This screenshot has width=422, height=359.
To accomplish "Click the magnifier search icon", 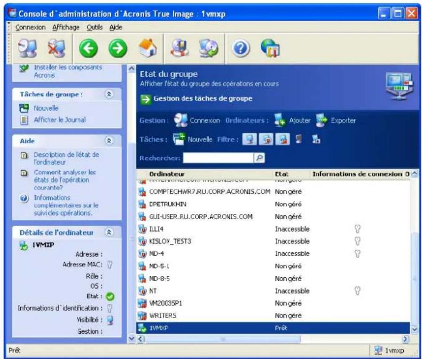I will coord(259,158).
